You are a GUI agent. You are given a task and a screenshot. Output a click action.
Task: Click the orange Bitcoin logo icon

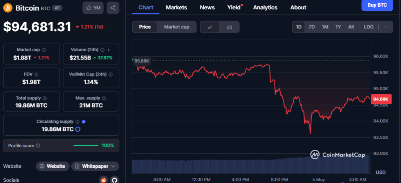point(8,8)
